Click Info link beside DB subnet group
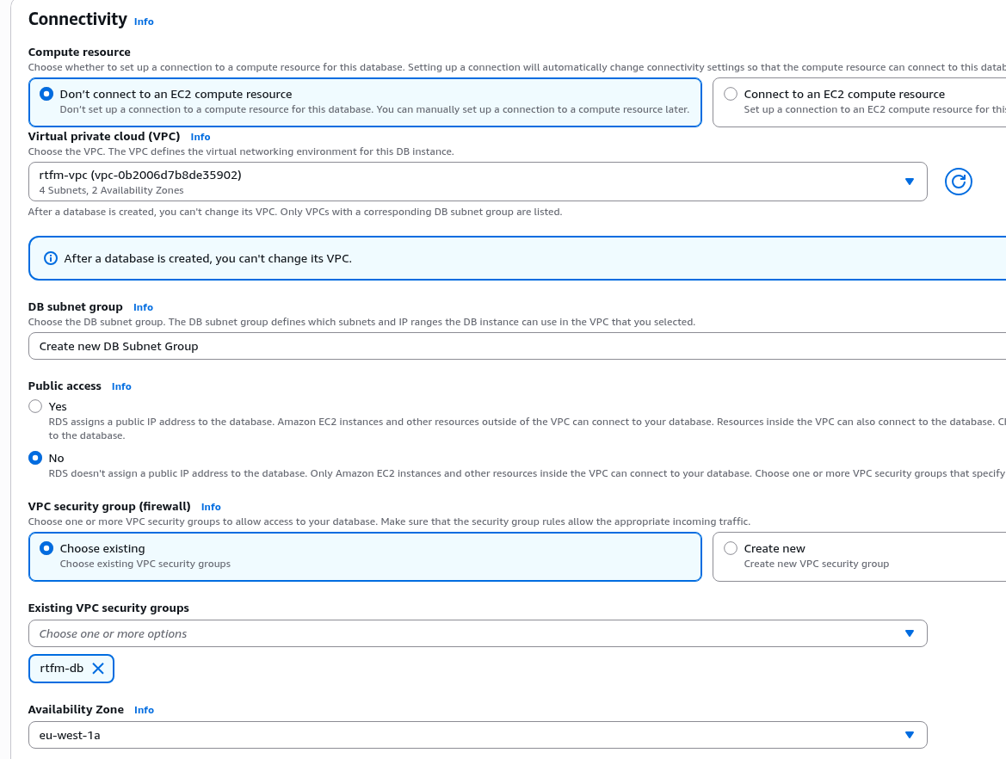The height and width of the screenshot is (759, 1006). coord(143,307)
